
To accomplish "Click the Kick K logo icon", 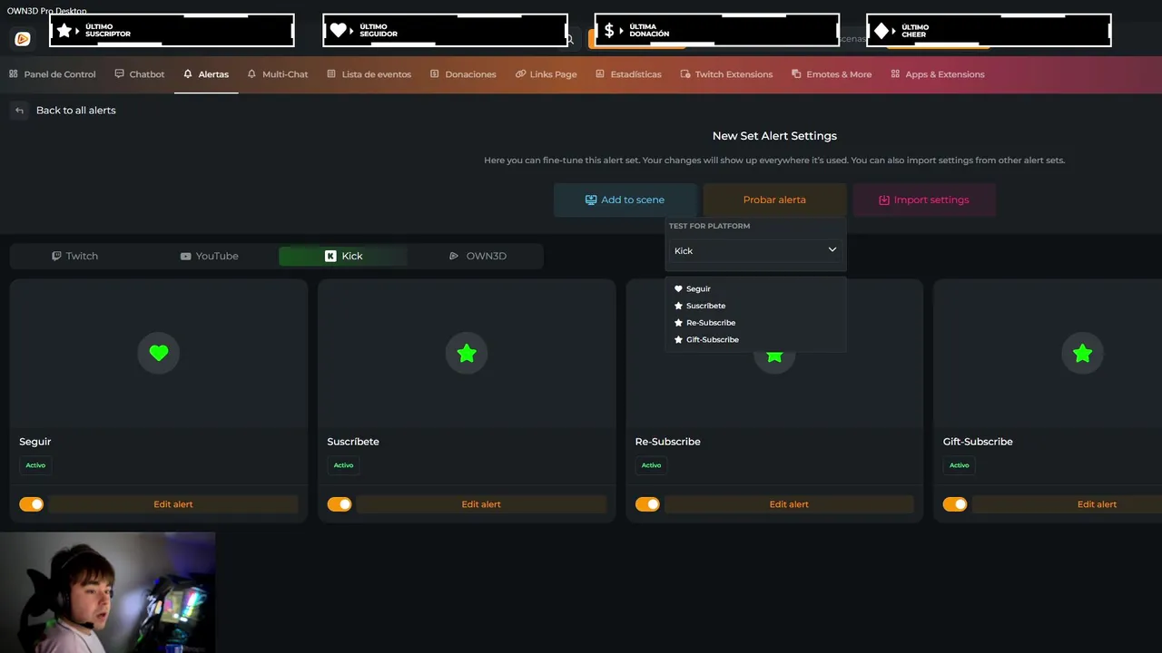I will click(x=330, y=256).
